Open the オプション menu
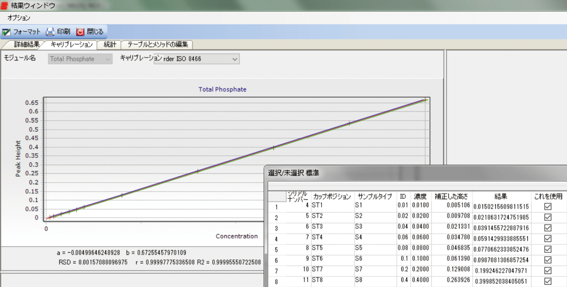The image size is (567, 287). click(x=19, y=18)
